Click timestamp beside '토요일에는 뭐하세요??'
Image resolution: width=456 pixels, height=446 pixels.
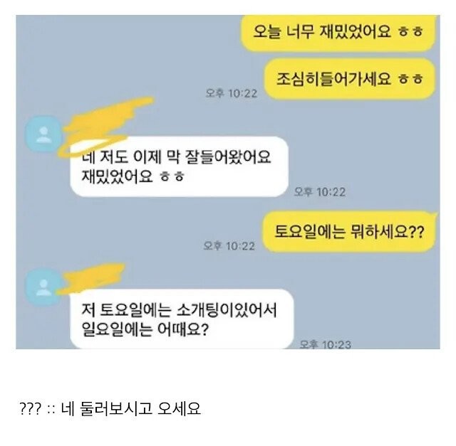point(229,246)
